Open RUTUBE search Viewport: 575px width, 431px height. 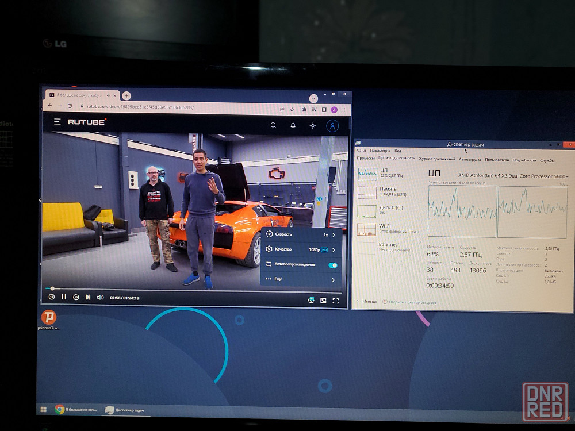(x=273, y=125)
